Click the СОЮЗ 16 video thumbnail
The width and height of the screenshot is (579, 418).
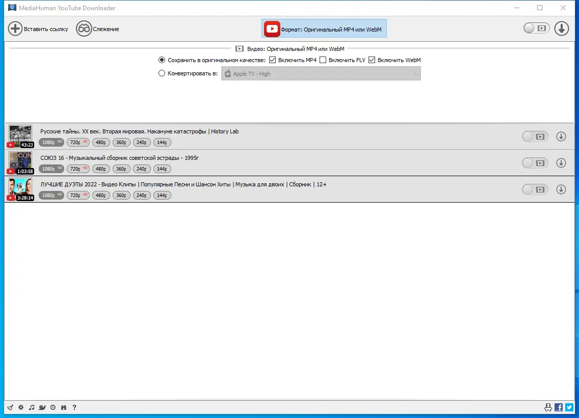pyautogui.click(x=20, y=163)
